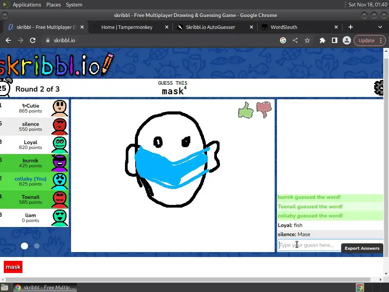
Task: Open the Places menu
Action: point(54,5)
